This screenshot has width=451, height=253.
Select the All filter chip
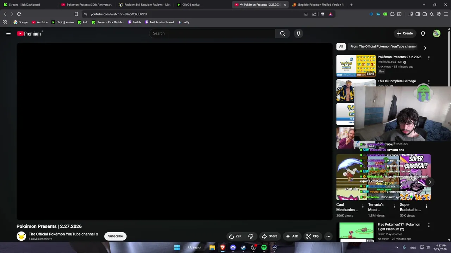[x=341, y=46]
